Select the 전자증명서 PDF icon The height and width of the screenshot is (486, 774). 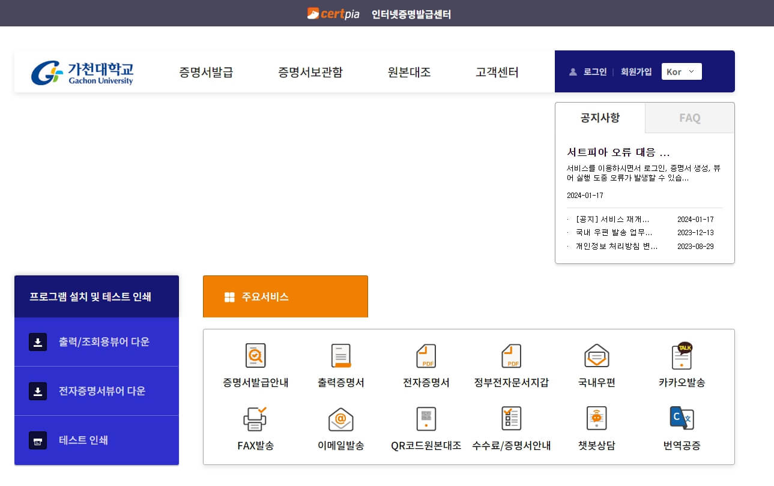pos(426,356)
